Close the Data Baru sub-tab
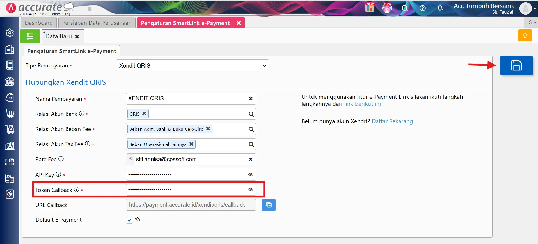 click(77, 37)
